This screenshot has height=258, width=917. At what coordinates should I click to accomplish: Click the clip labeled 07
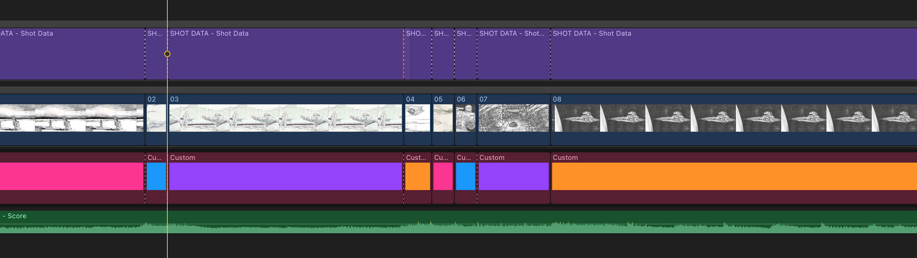tap(514, 119)
